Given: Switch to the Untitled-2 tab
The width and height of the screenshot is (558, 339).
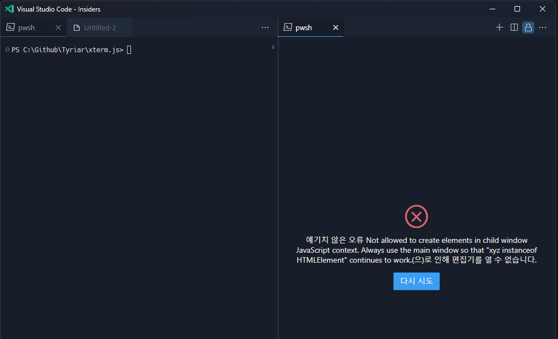Looking at the screenshot, I should 99,26.
